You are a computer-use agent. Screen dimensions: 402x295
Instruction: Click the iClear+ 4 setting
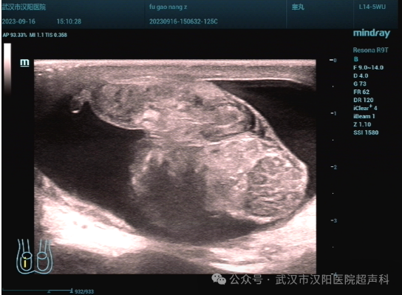click(x=365, y=108)
